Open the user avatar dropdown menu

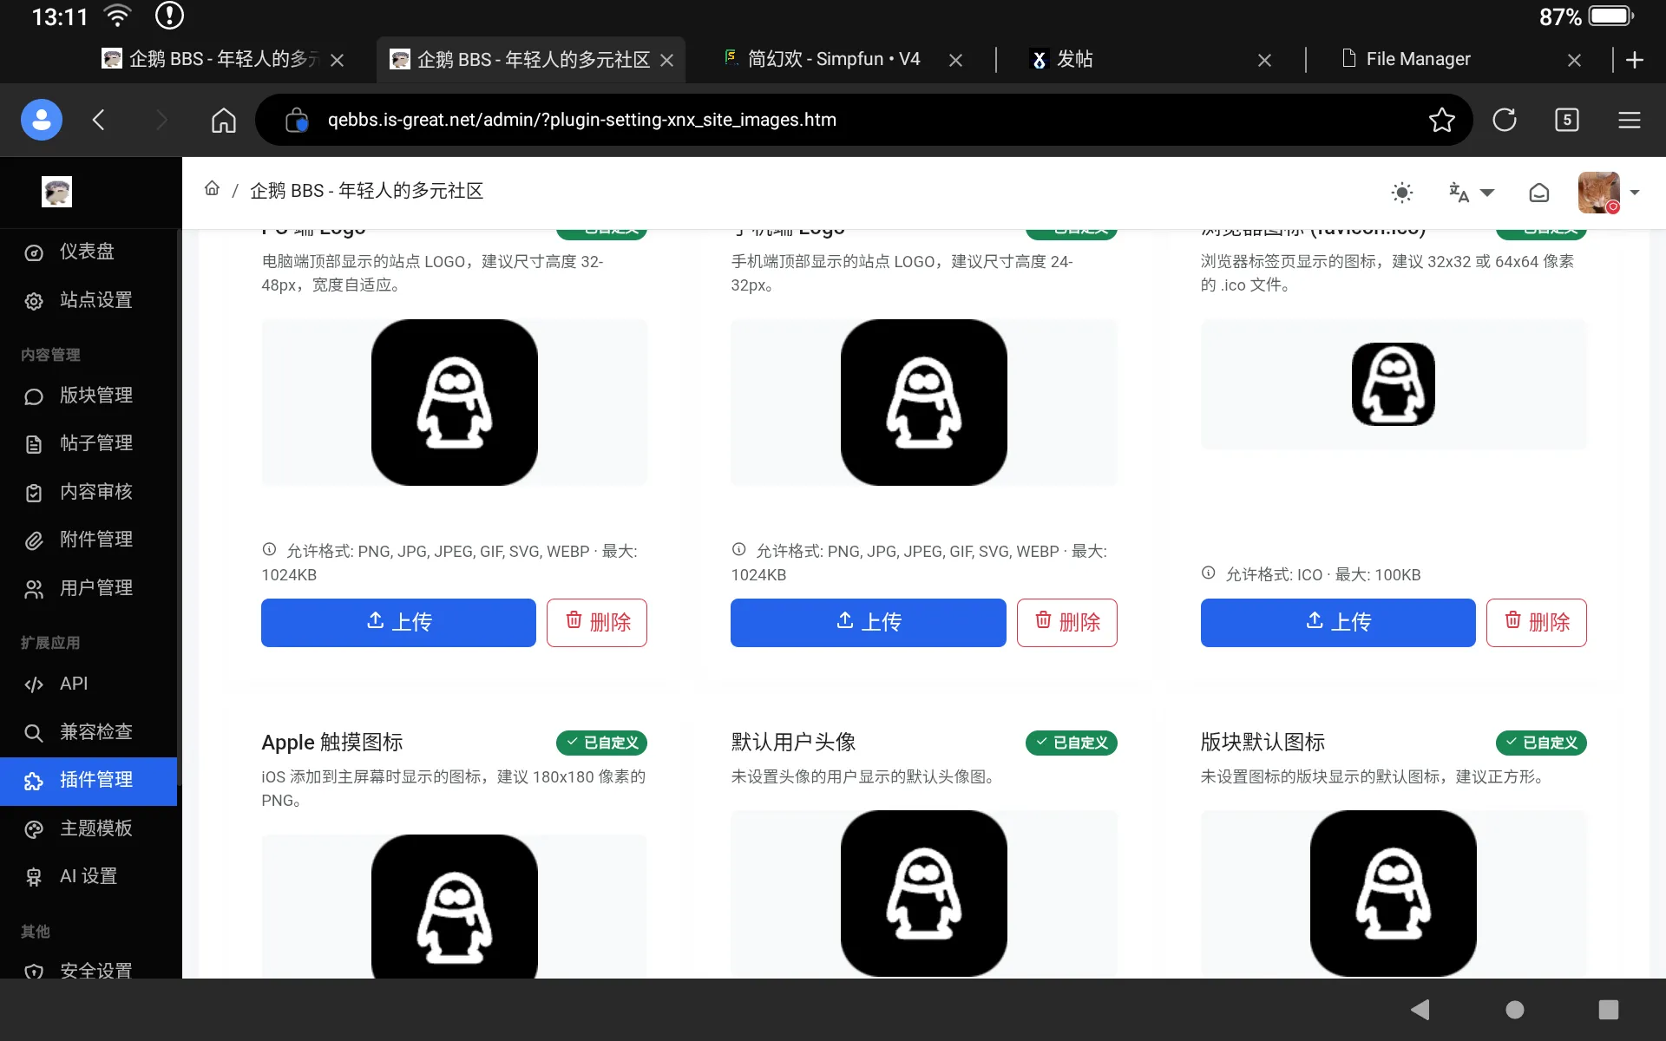pos(1608,193)
